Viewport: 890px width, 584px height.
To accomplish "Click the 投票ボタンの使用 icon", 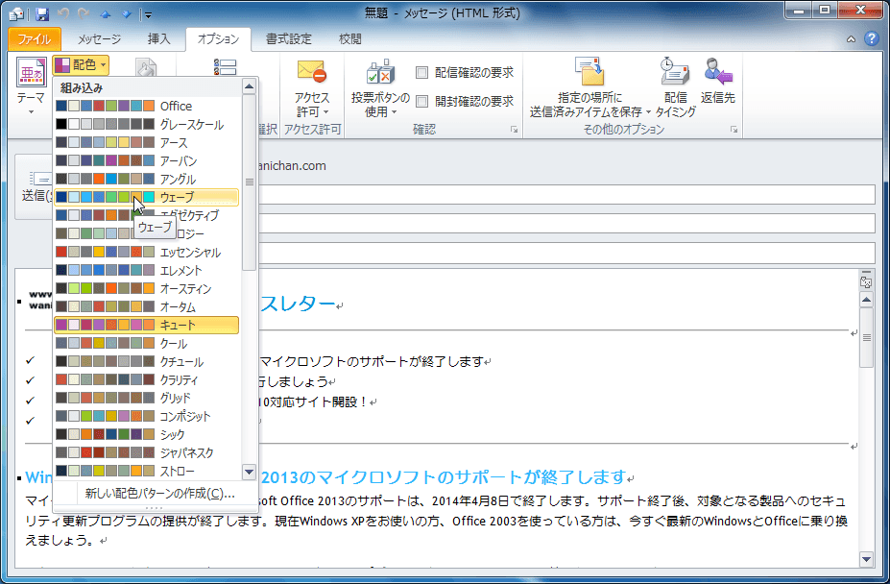I will point(380,72).
